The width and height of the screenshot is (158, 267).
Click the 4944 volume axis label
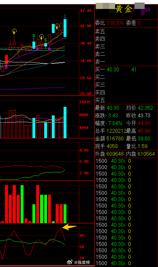84,128
